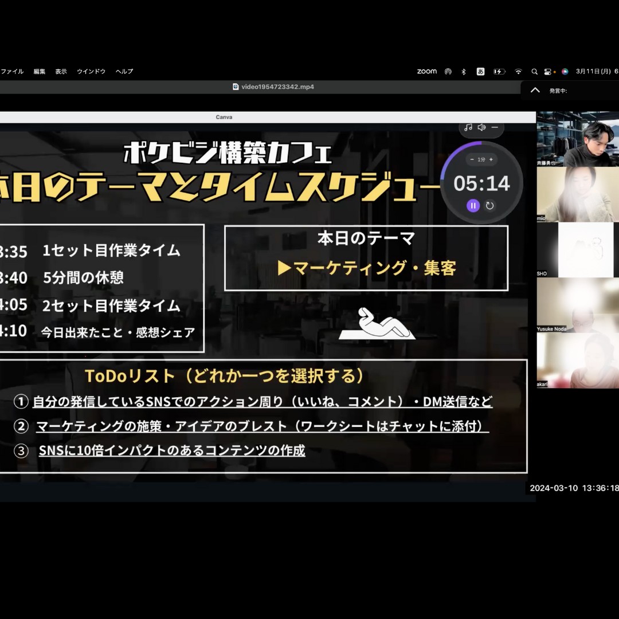The height and width of the screenshot is (619, 619).
Task: Mute the timer speaker sound
Action: click(481, 127)
